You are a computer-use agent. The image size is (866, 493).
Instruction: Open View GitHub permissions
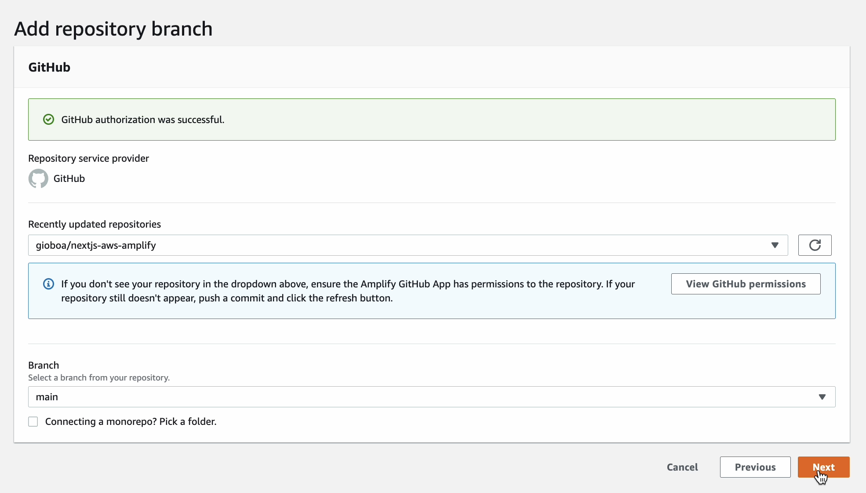coord(746,284)
